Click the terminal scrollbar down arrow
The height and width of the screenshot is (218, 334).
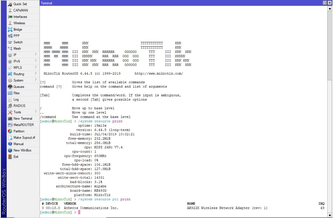(x=330, y=215)
